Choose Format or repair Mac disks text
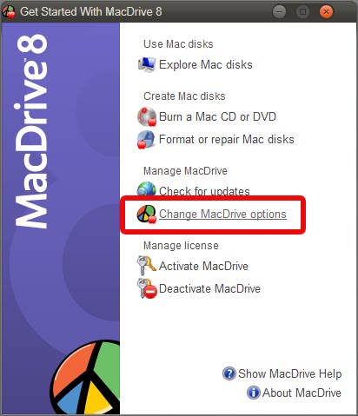 click(x=227, y=139)
